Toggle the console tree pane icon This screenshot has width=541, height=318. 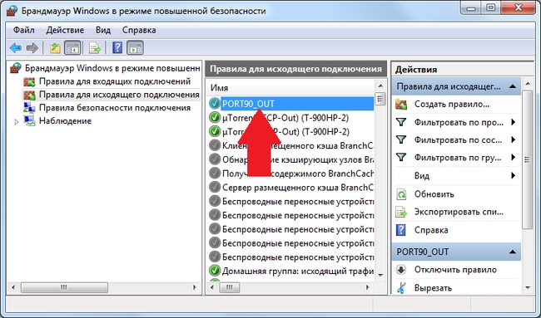[x=72, y=48]
